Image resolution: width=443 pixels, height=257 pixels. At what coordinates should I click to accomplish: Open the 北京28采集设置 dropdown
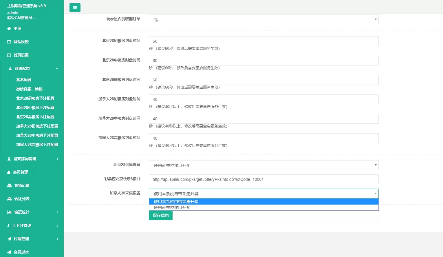click(x=263, y=165)
